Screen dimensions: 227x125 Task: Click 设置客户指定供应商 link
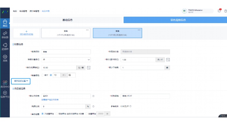[50, 100]
